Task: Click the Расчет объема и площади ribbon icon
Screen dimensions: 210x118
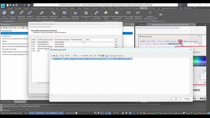Action: [42, 13]
